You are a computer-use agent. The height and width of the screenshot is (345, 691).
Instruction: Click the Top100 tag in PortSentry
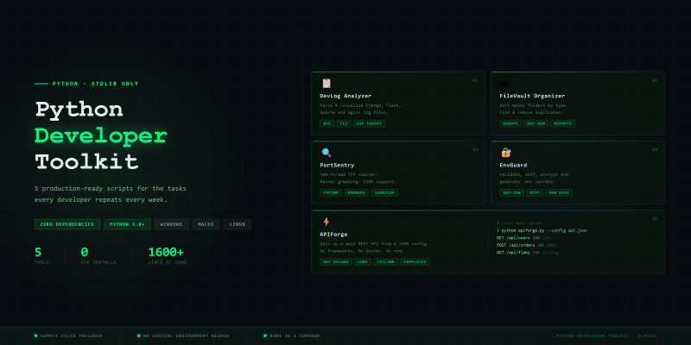click(331, 192)
